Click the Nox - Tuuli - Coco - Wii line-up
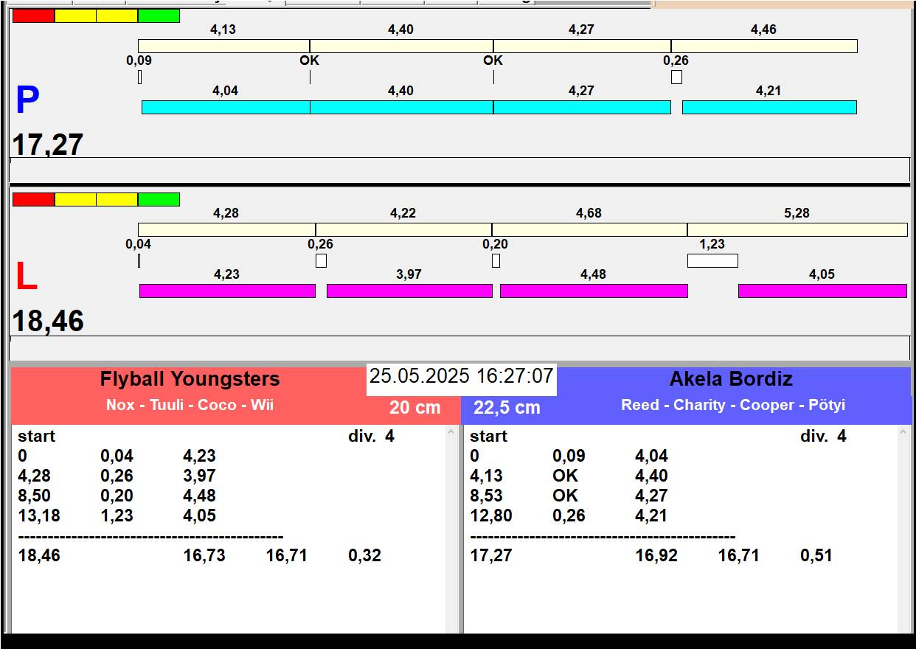 [190, 405]
